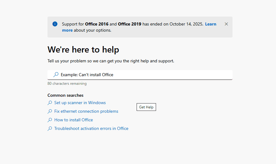Click search icon beside Troubleshoot activation errors
This screenshot has width=276, height=164.
(x=50, y=129)
